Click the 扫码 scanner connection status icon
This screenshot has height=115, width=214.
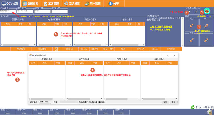pos(192,40)
